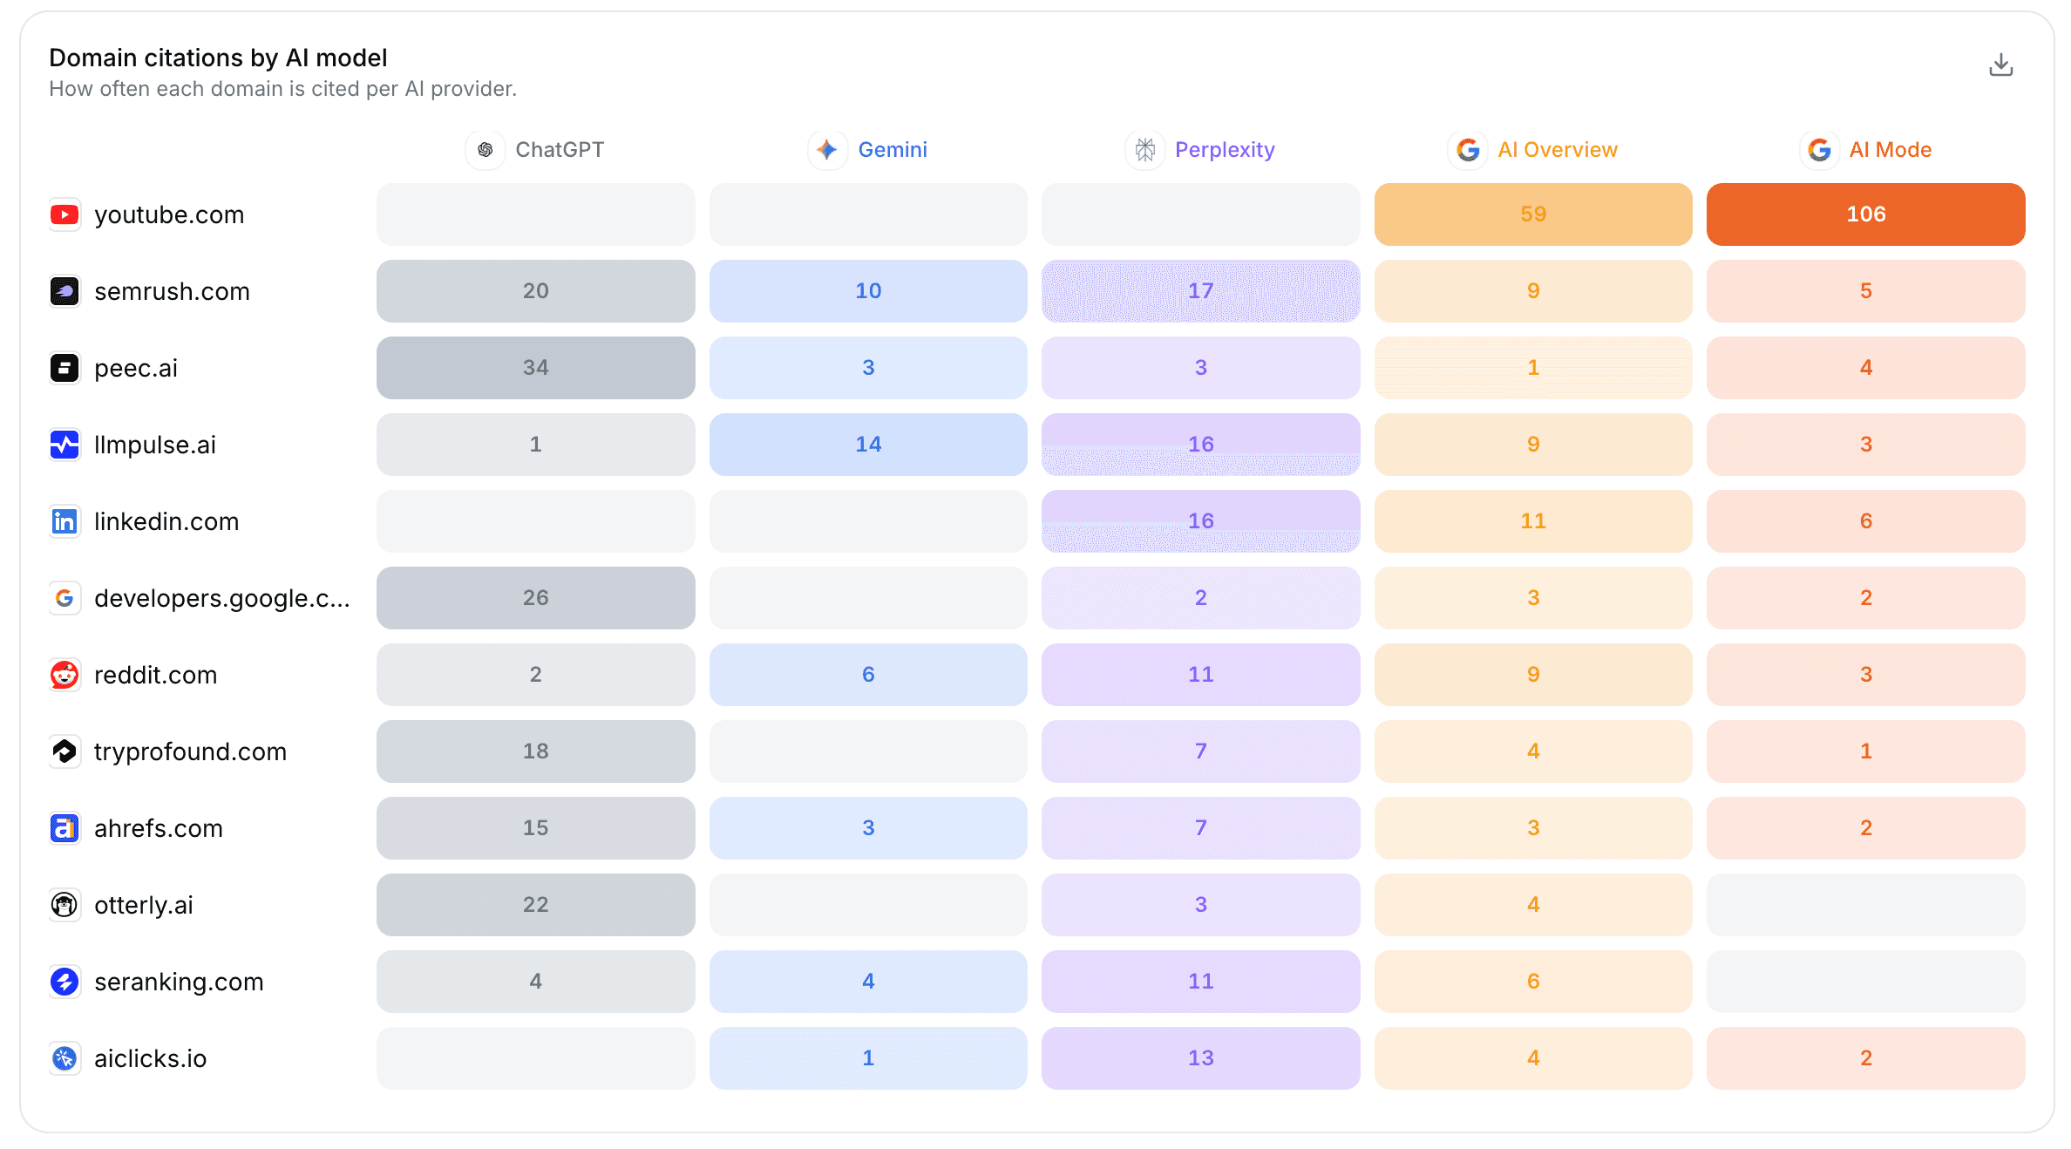Open the peec.ai domain label
Screen dimensions: 2071x1149
tap(136, 368)
